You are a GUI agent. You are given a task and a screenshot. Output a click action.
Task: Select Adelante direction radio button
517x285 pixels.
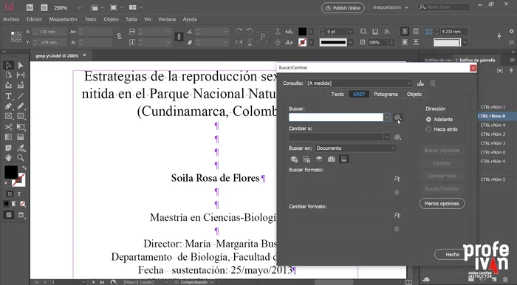(x=428, y=120)
